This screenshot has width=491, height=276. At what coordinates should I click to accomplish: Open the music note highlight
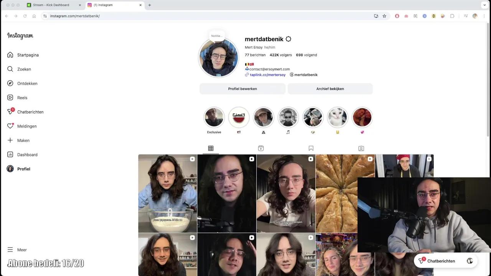click(288, 117)
